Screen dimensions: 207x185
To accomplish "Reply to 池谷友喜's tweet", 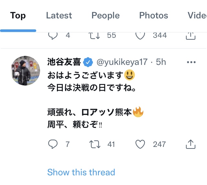I will pos(53,144).
